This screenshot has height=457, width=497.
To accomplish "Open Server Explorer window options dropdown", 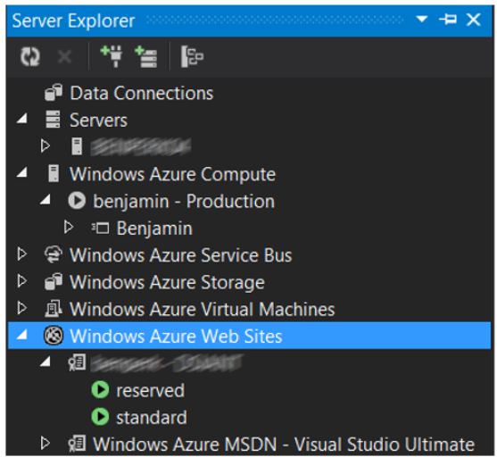I will click(422, 20).
